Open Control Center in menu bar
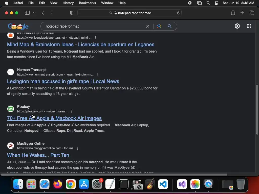259x194 pixels. point(217,3)
